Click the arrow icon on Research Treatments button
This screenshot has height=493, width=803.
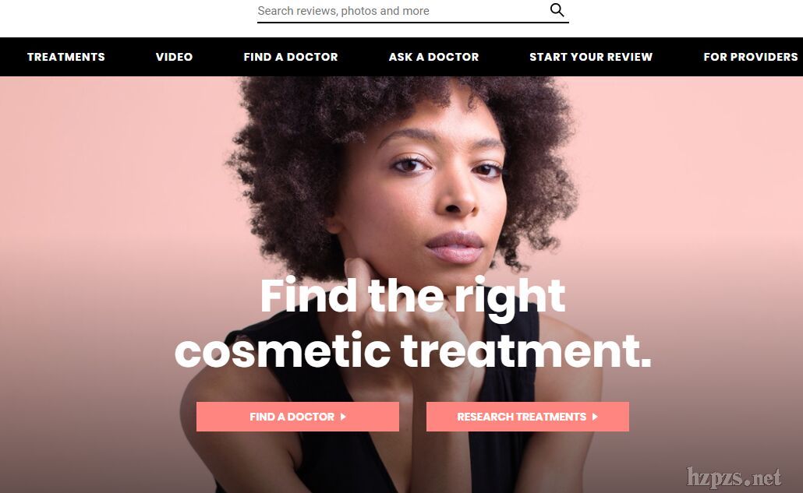pos(595,417)
